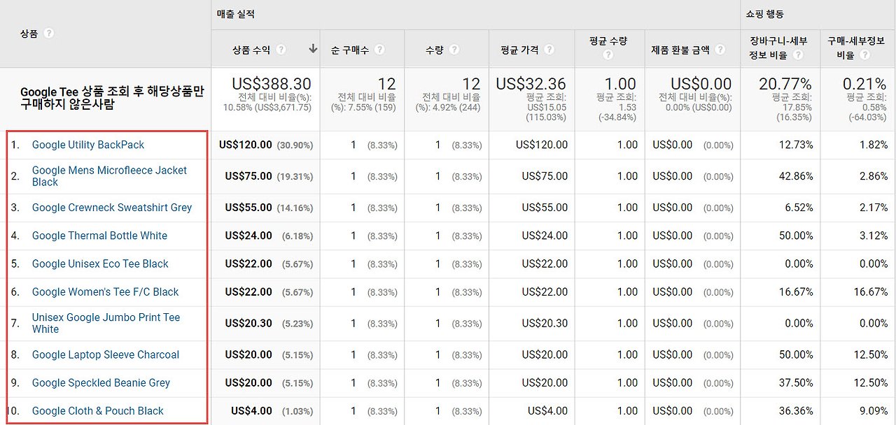Click the revenue share (6.18%) cell
896x425 pixels.
tap(297, 236)
